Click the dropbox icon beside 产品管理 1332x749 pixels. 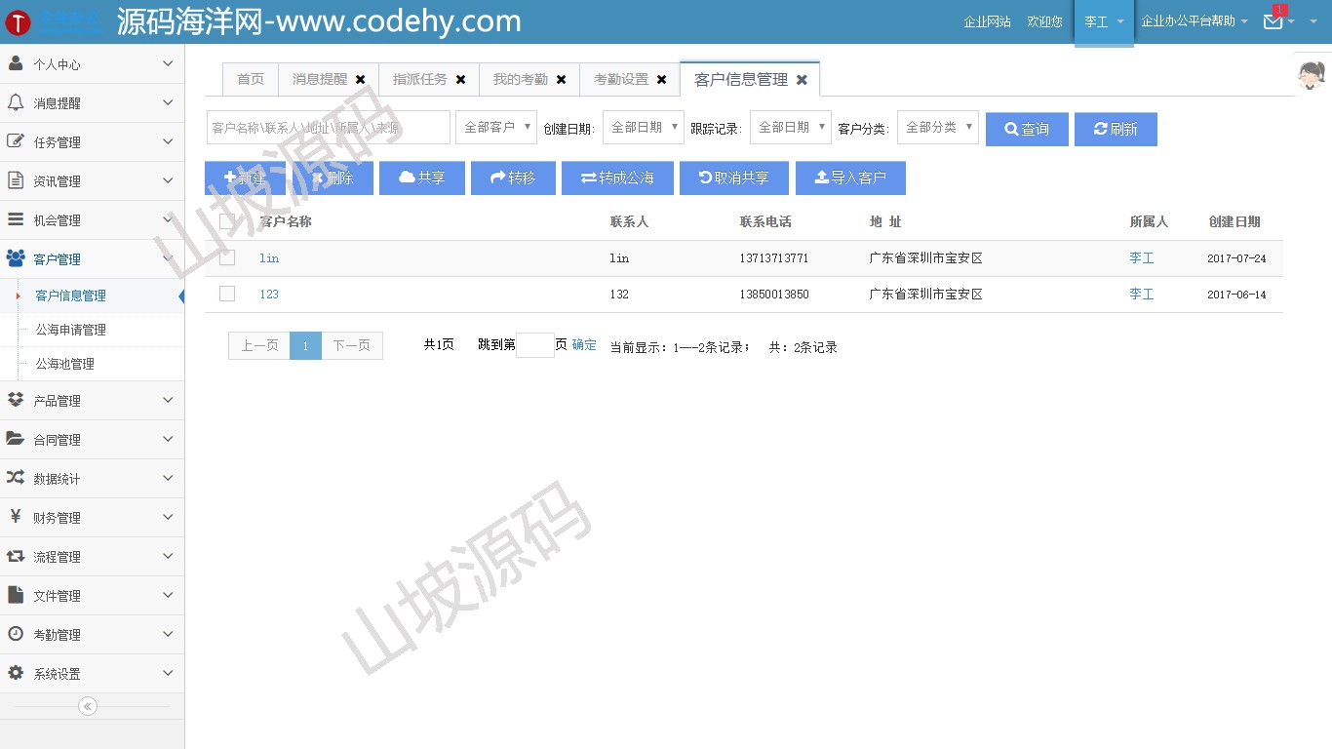point(16,400)
